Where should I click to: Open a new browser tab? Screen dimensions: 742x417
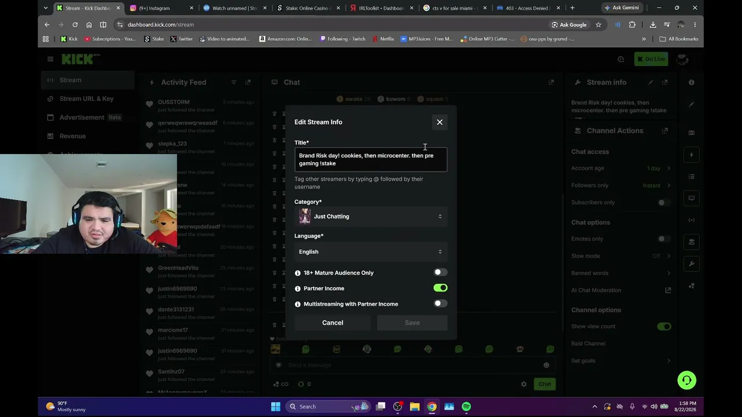572,8
